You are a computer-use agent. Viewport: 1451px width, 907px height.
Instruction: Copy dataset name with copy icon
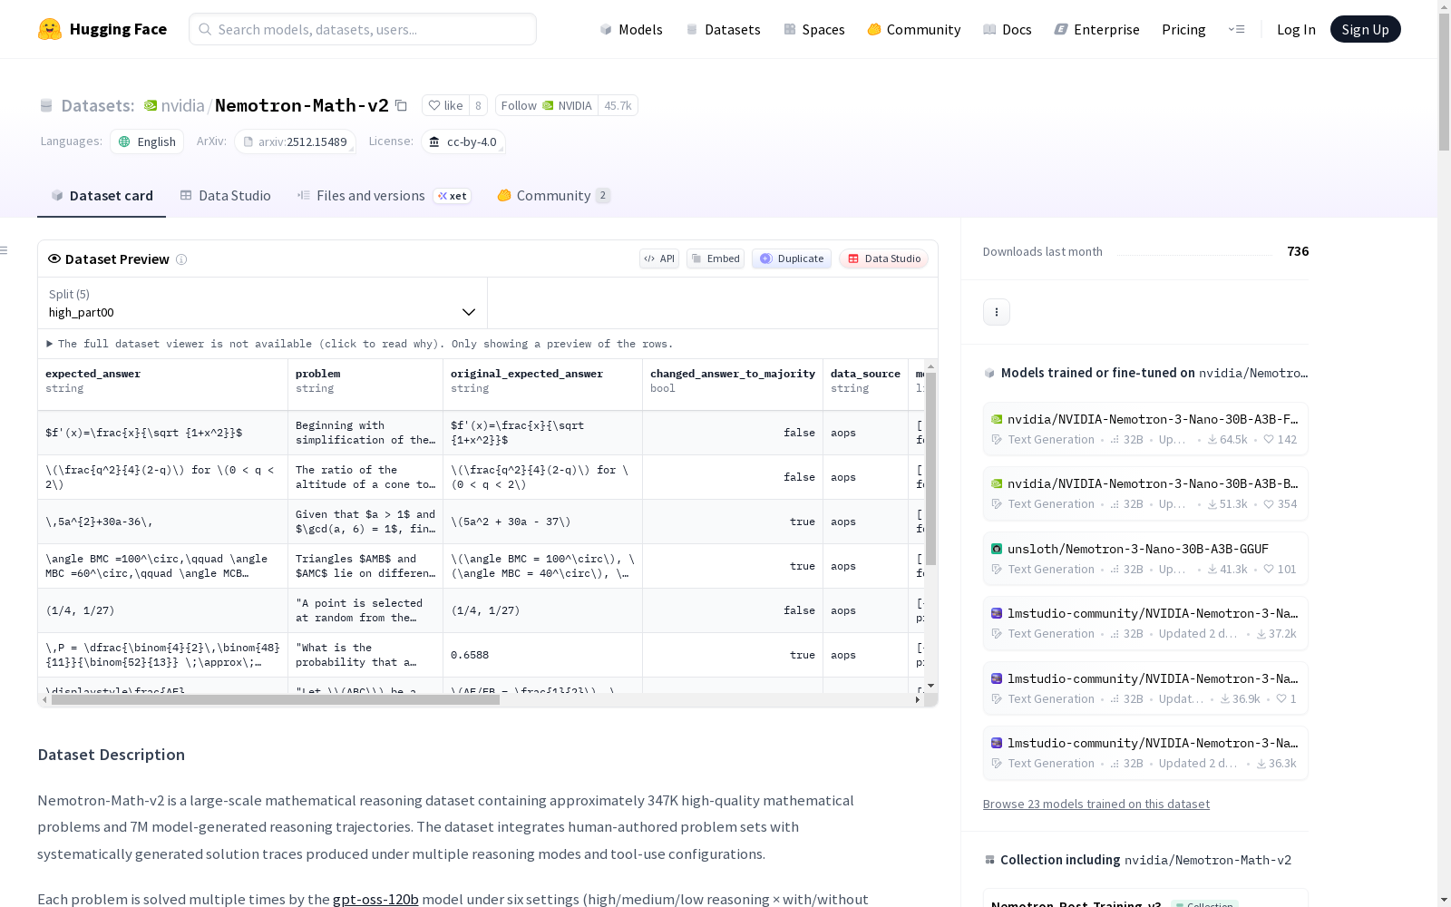[401, 105]
